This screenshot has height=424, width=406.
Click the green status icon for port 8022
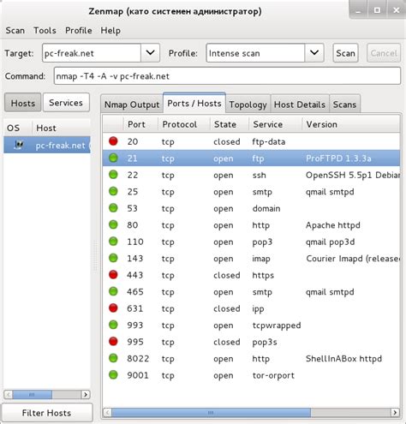(113, 358)
